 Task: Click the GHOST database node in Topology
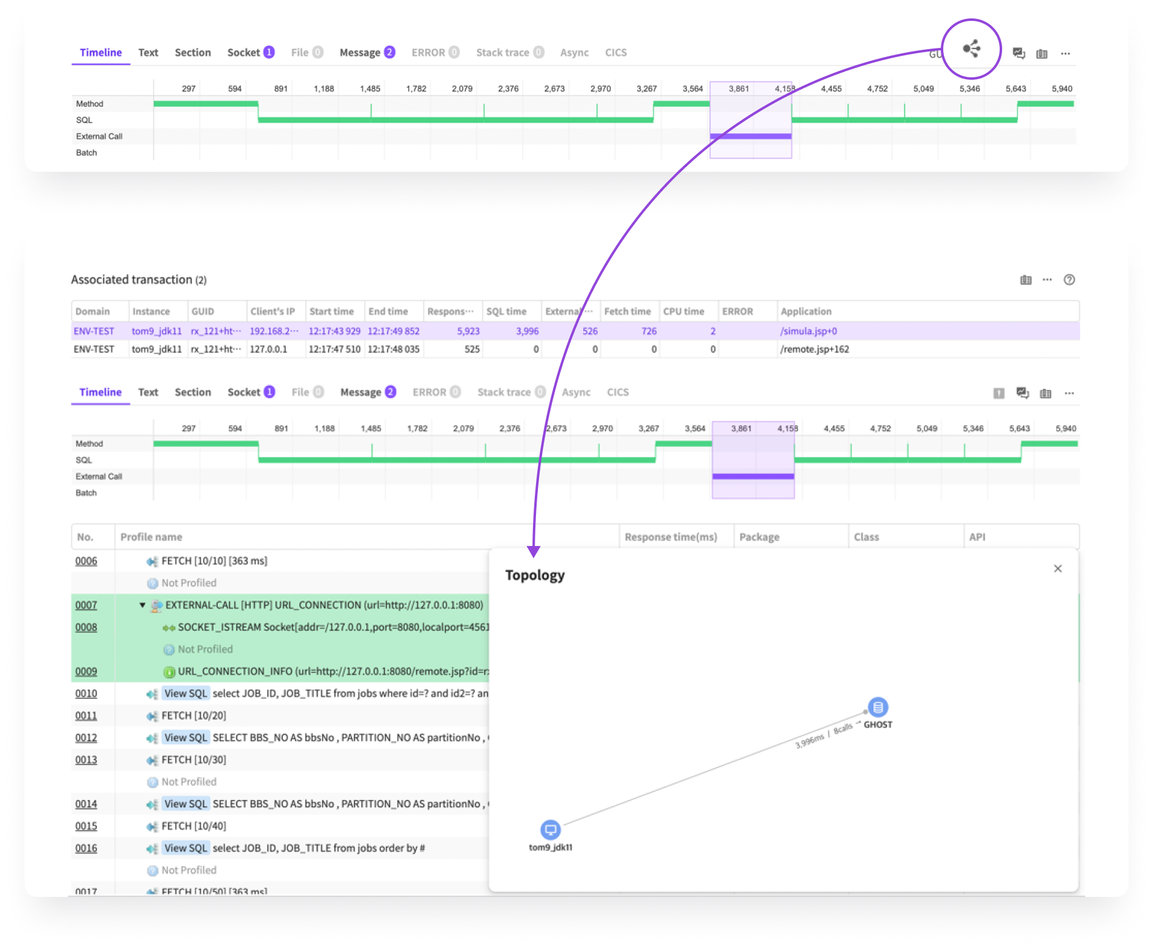(878, 707)
